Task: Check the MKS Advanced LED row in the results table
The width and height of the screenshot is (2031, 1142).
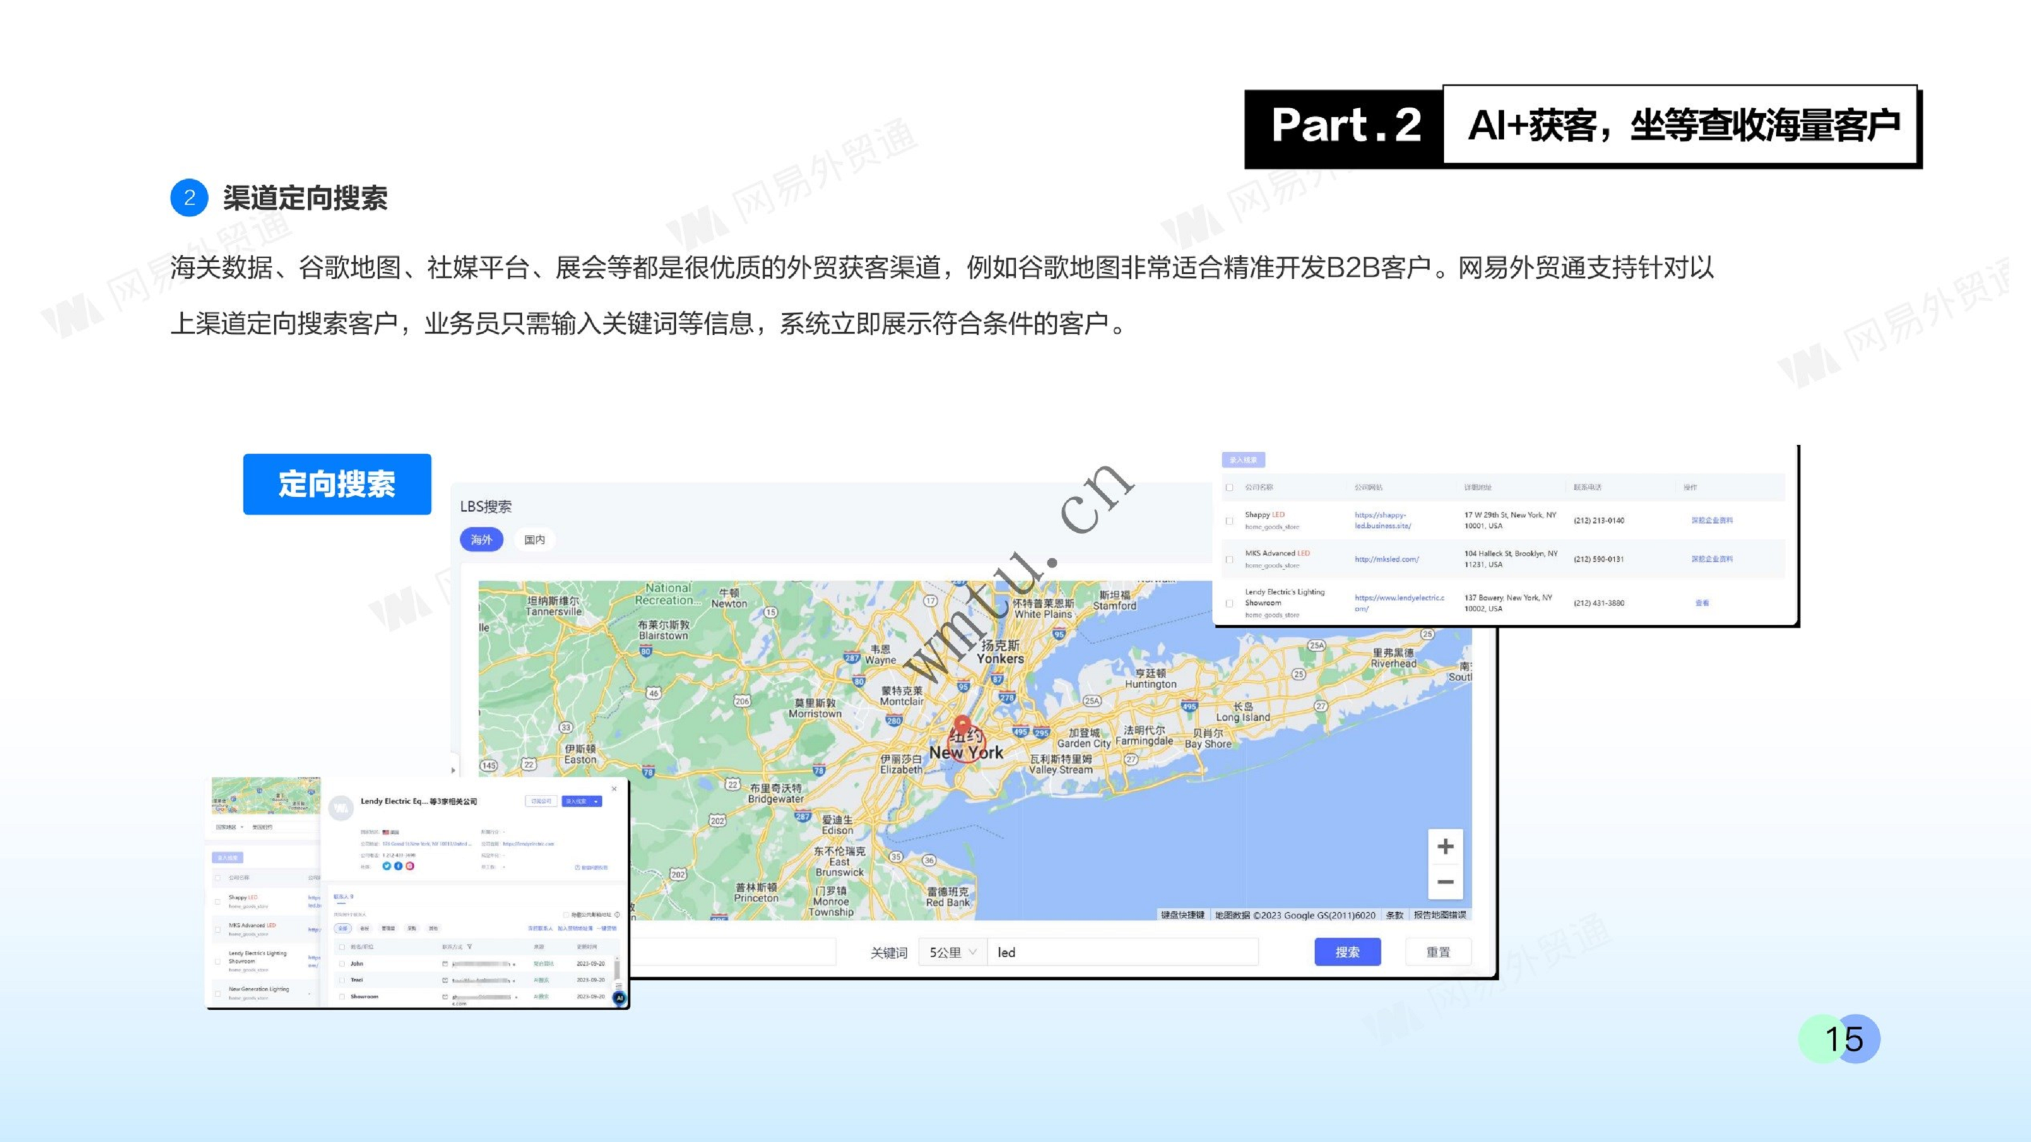Action: (x=1229, y=560)
